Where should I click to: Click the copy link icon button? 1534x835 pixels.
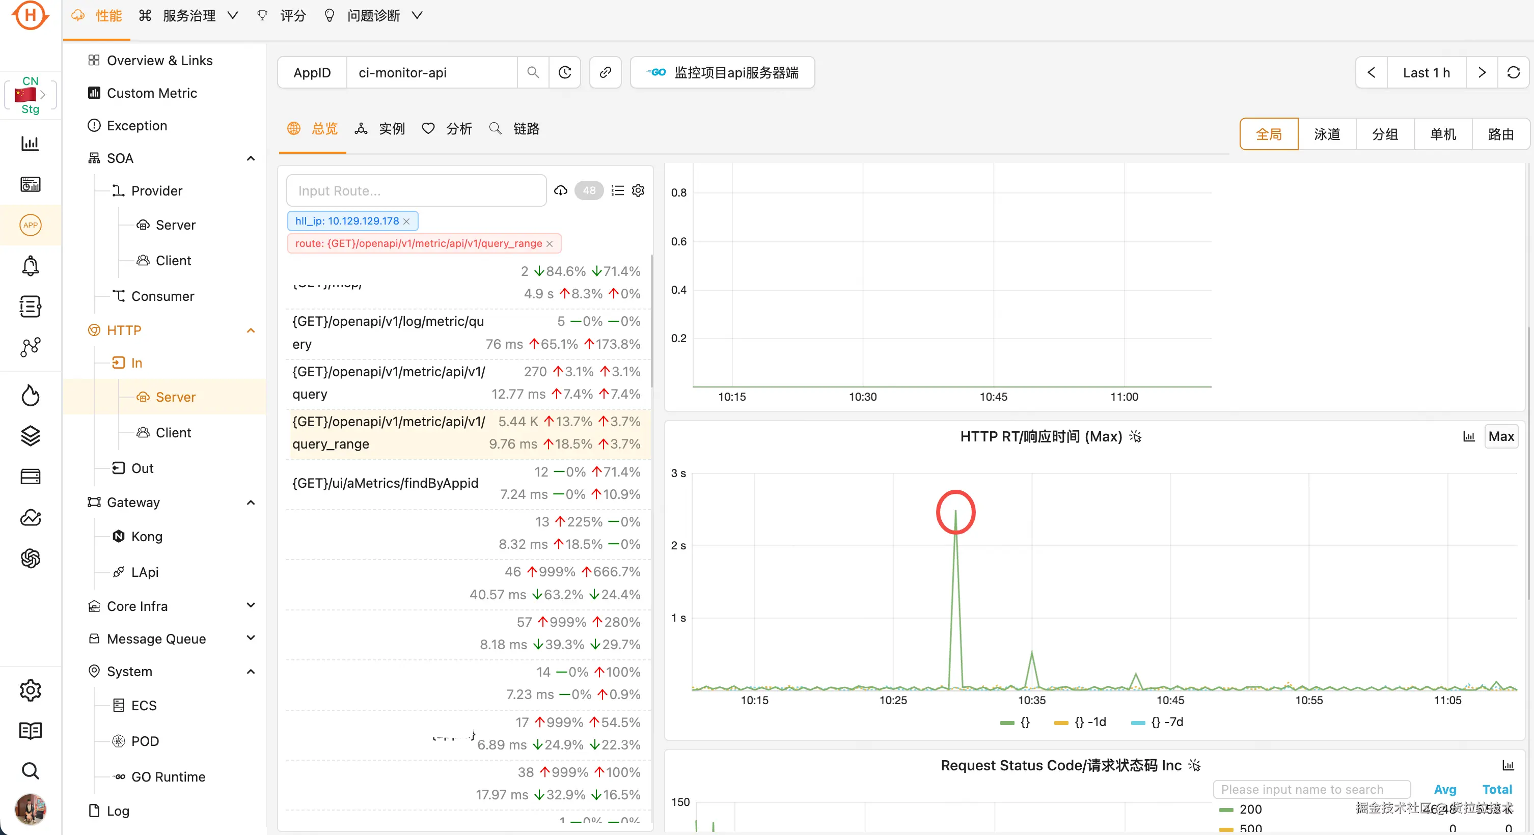pos(605,73)
